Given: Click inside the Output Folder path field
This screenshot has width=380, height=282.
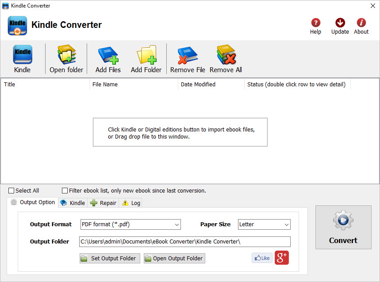Looking at the screenshot, I should [184, 242].
